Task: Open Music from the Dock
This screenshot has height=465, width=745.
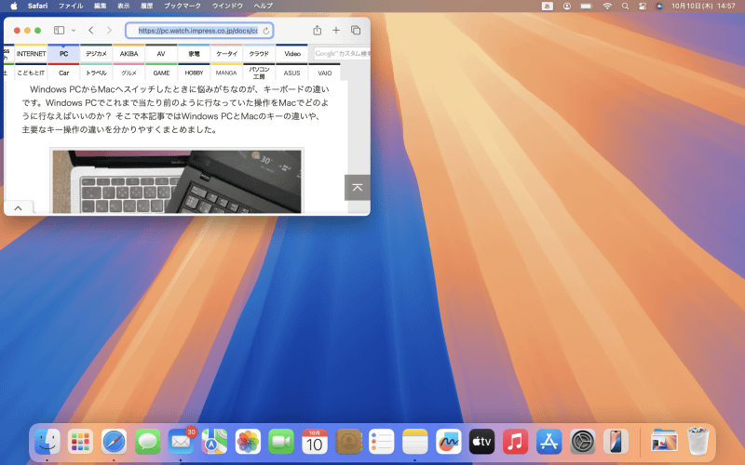Action: [x=516, y=442]
